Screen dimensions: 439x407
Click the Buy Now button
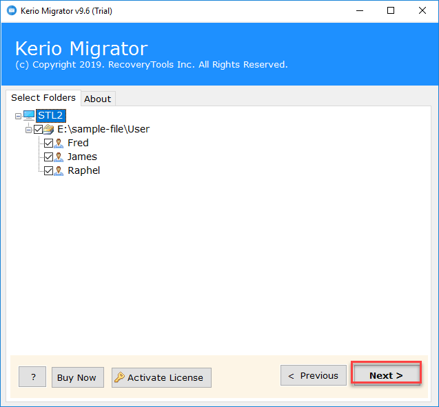tap(78, 377)
